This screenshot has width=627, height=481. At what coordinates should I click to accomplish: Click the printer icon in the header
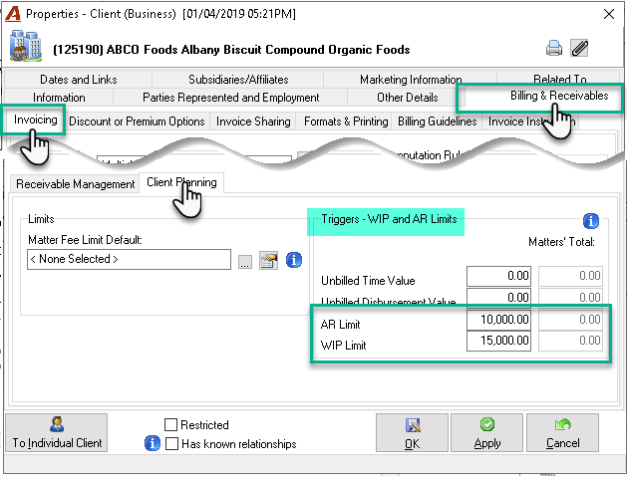(x=554, y=49)
